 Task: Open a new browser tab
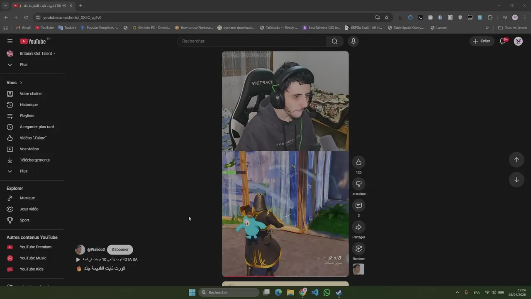click(x=80, y=6)
